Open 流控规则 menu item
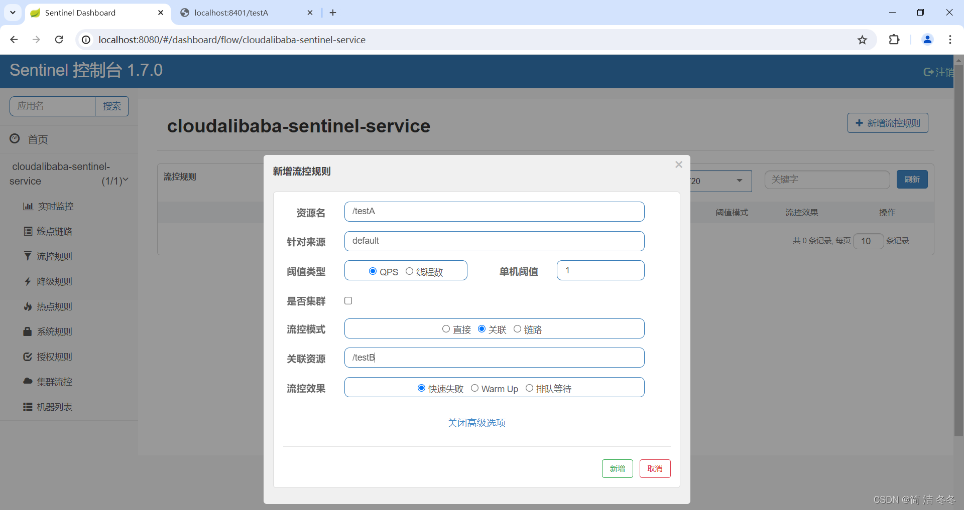The image size is (964, 510). [54, 256]
